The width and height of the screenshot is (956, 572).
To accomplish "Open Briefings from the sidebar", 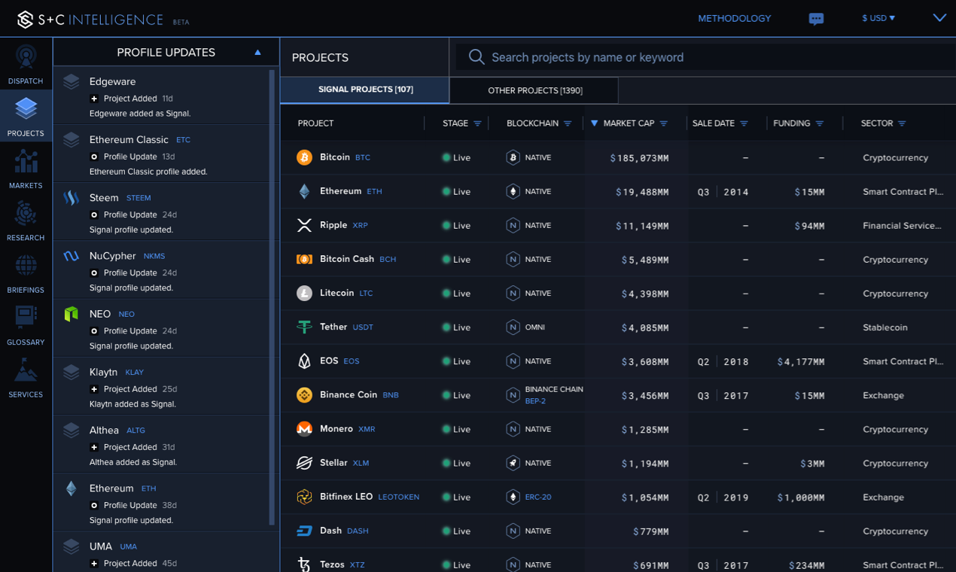I will click(x=26, y=272).
